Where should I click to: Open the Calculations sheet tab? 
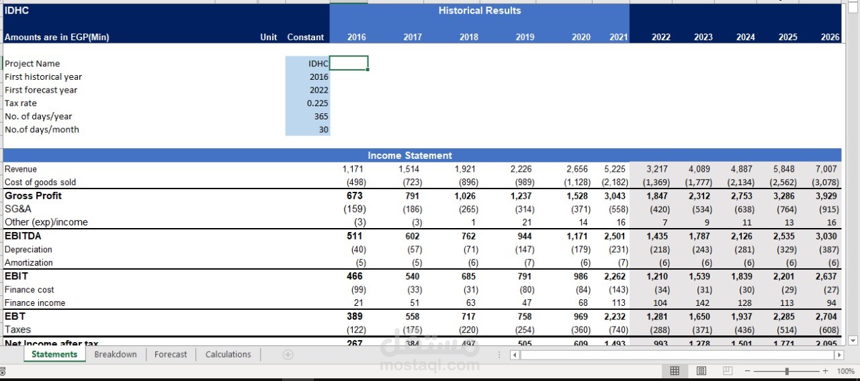coord(228,354)
